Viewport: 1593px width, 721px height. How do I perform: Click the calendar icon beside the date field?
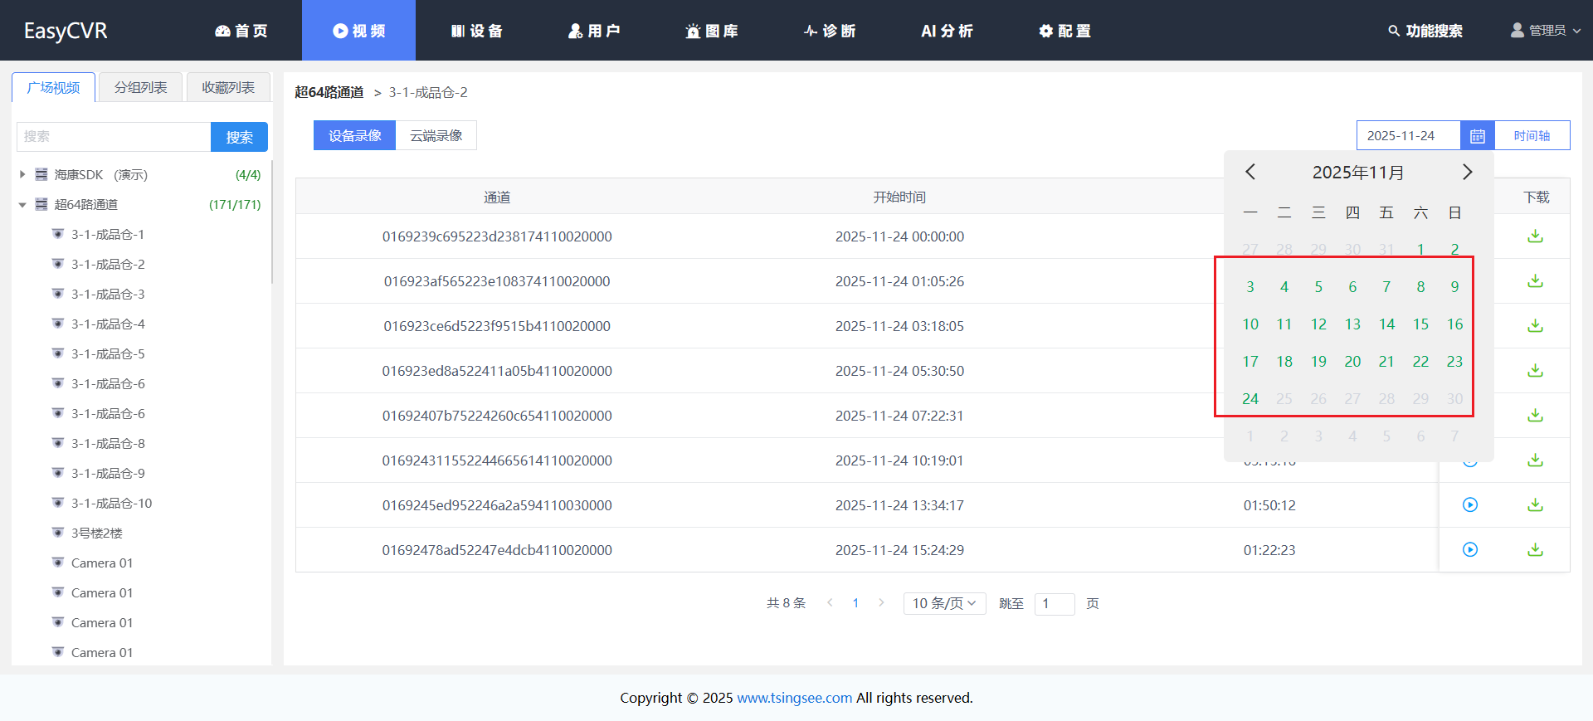(x=1477, y=136)
